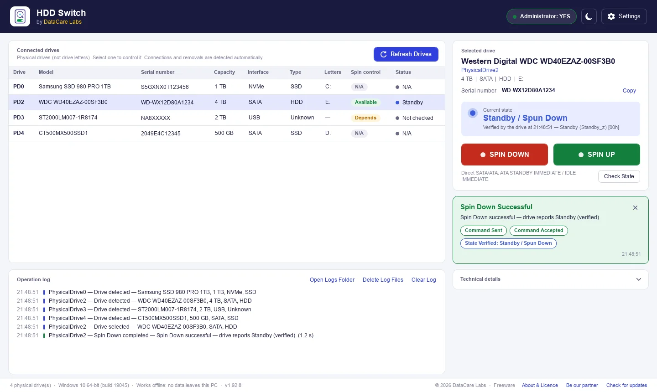Dismiss the Spin Down Successful notification
This screenshot has height=392, width=657.
635,207
